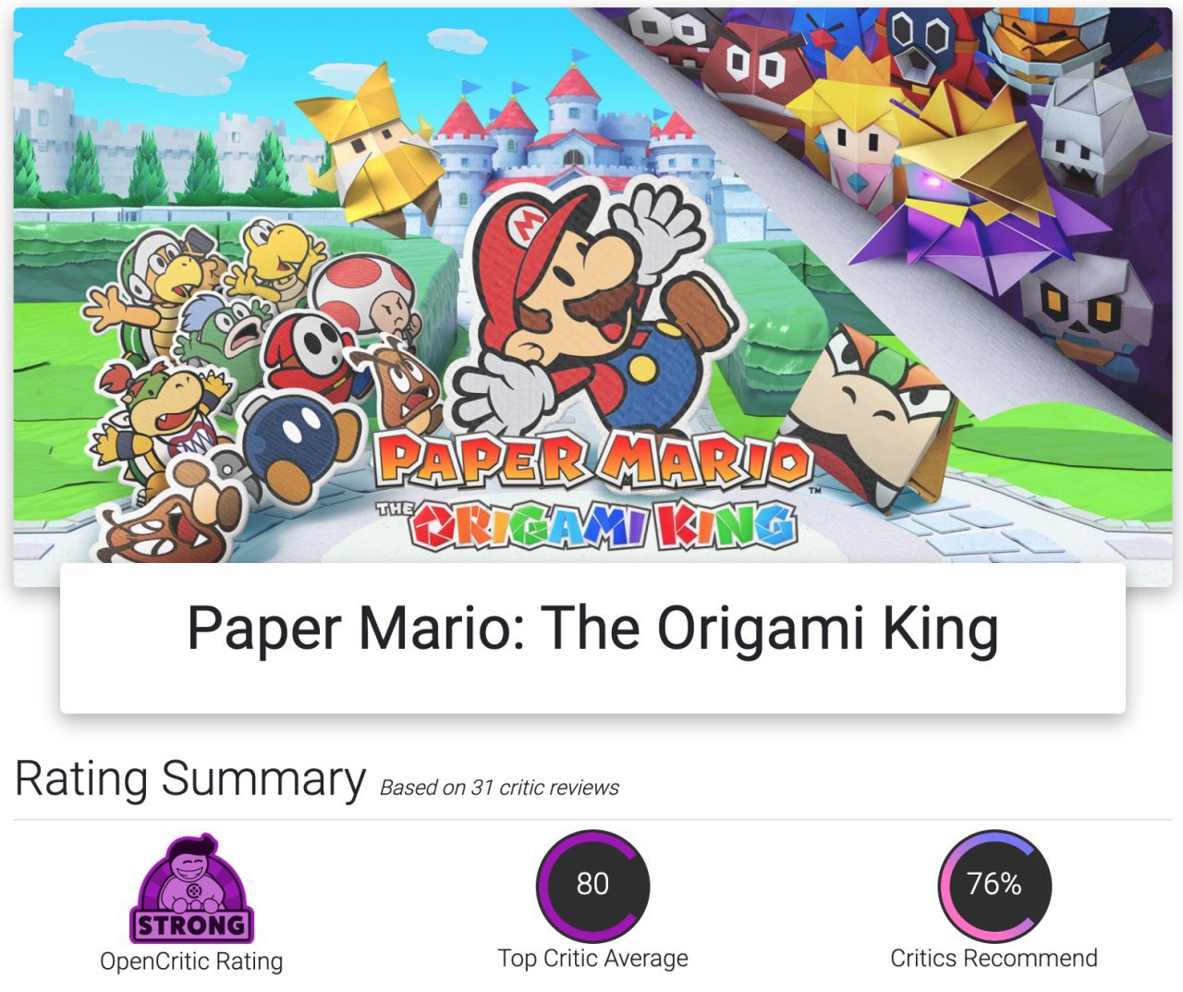Click the 80 Top Critic Average circle

[x=592, y=885]
